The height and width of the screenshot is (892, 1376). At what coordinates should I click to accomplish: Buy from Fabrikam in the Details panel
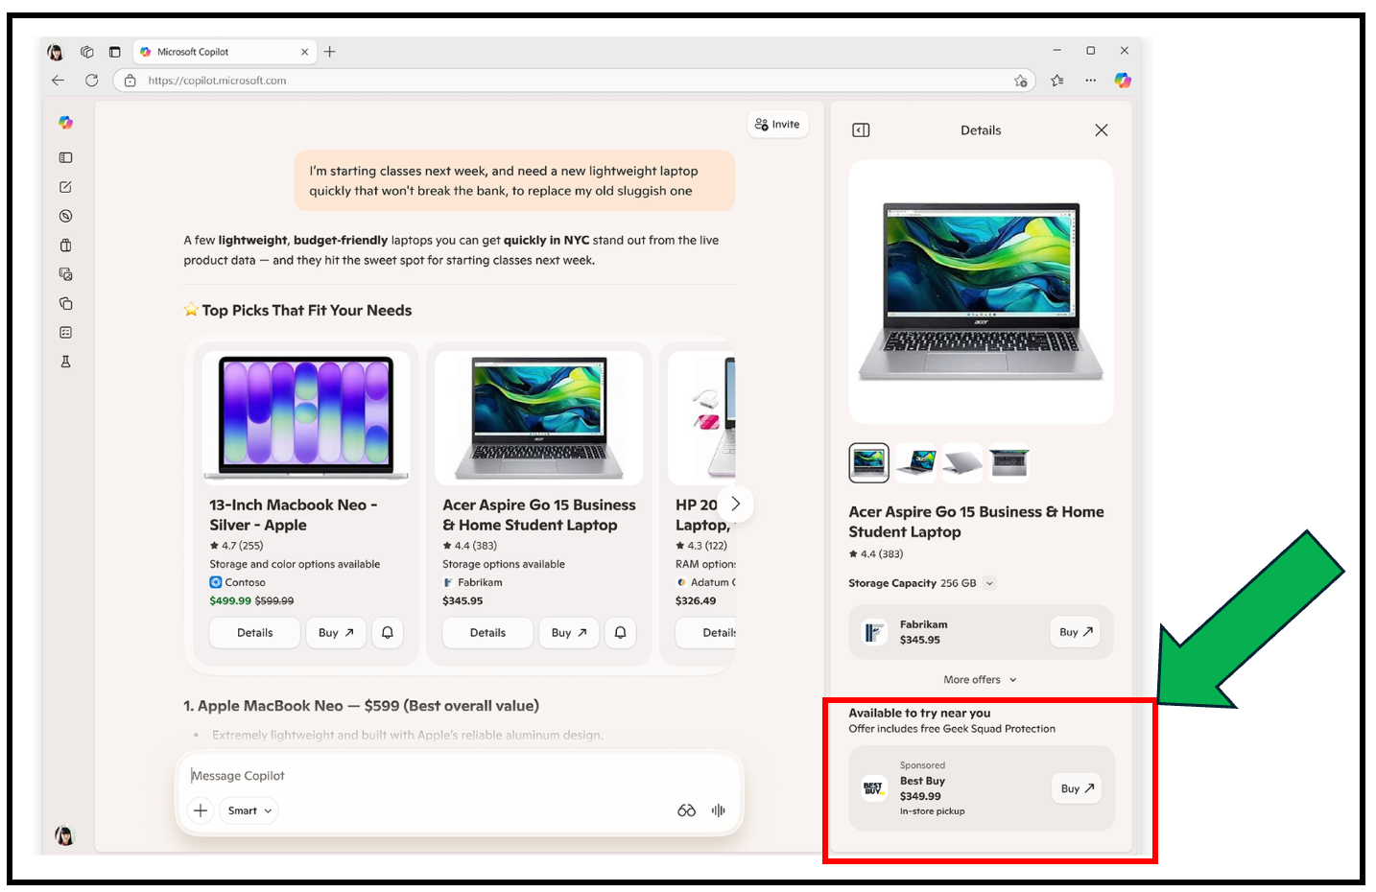[x=1075, y=632]
